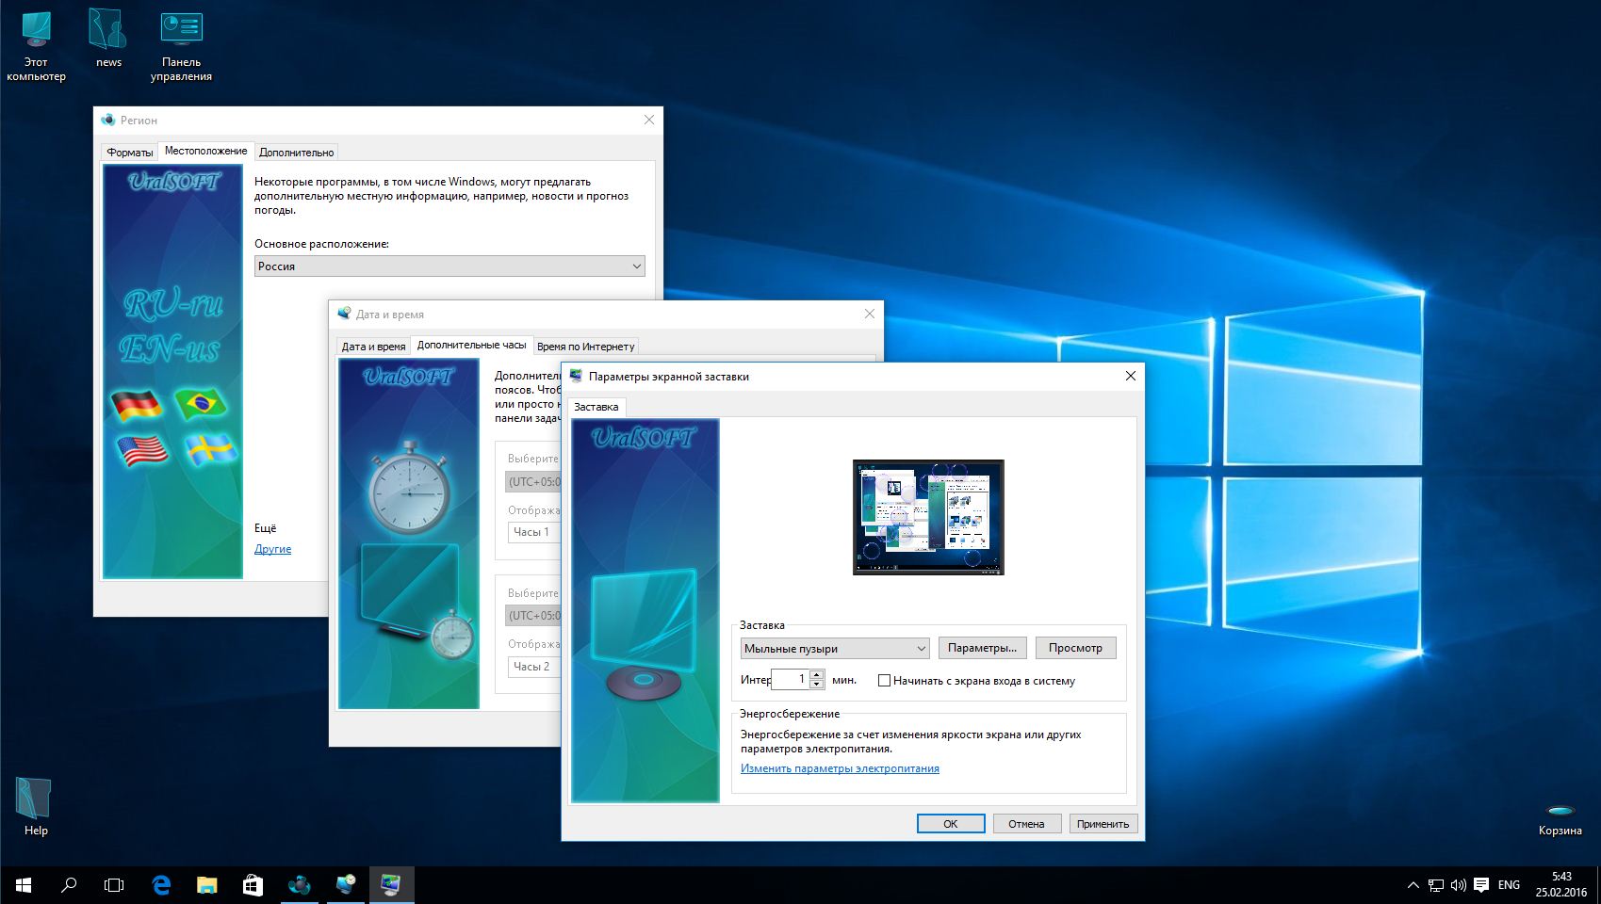Increase the screensaver wait interval by one
The image size is (1601, 904).
pyautogui.click(x=817, y=674)
